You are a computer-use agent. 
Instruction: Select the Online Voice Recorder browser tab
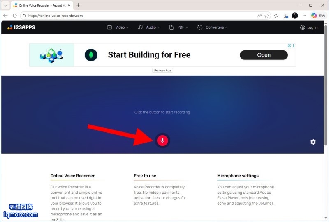(42, 5)
